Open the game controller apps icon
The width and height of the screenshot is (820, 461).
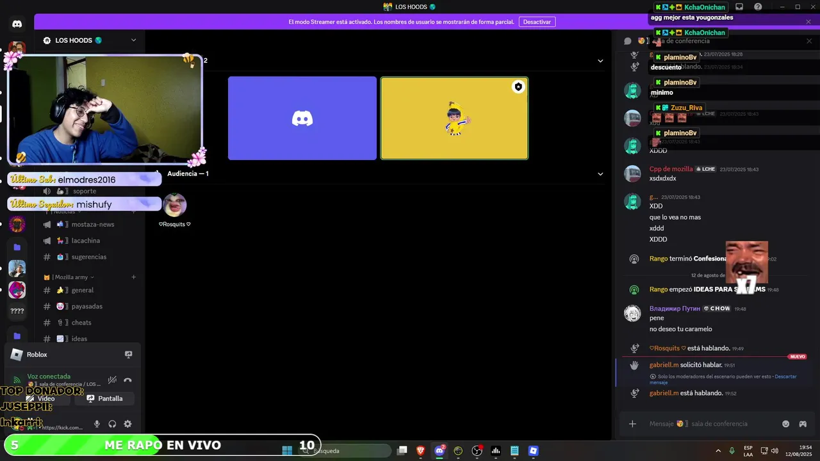point(803,424)
